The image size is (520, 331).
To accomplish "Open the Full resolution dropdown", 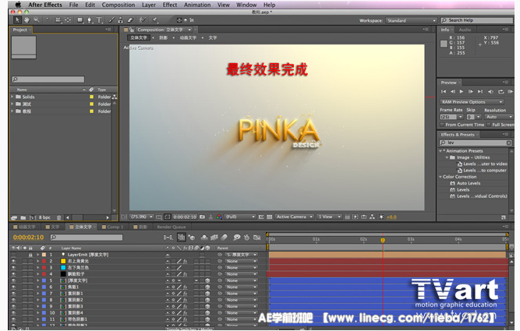I will (240, 217).
